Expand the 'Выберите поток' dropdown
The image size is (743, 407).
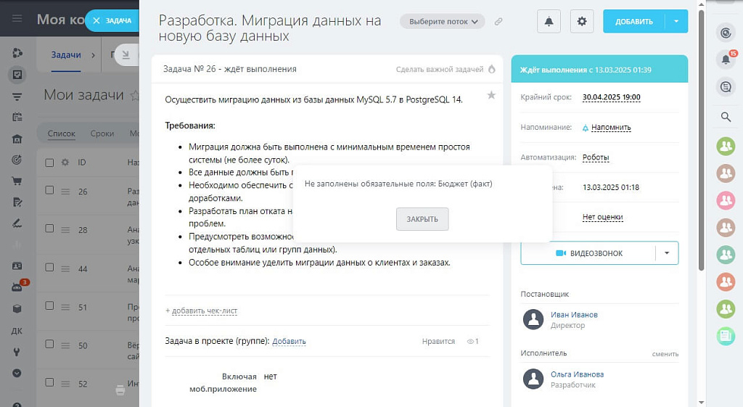pos(443,22)
